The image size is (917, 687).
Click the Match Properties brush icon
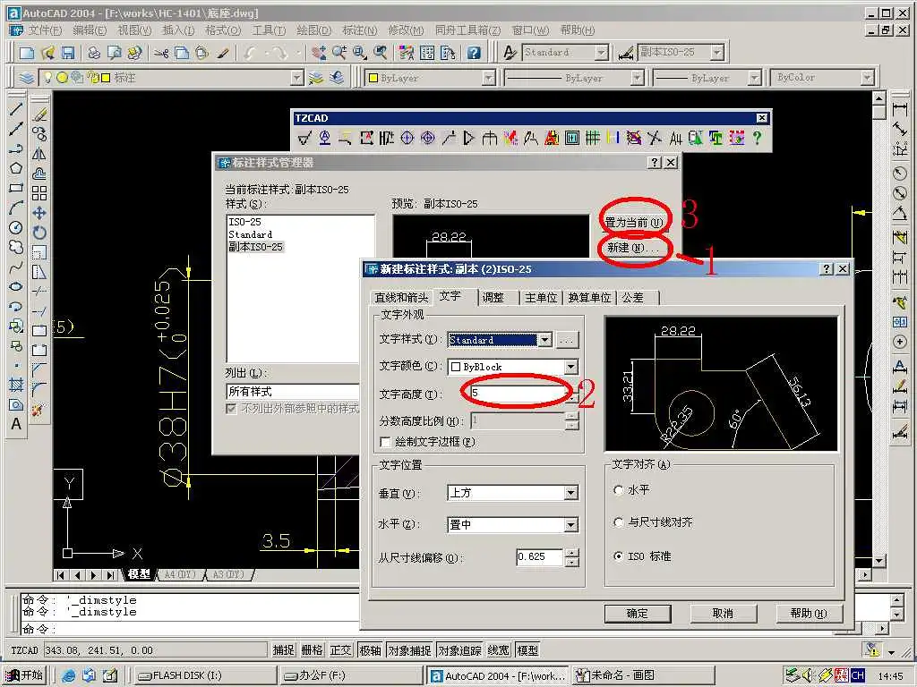(x=223, y=53)
